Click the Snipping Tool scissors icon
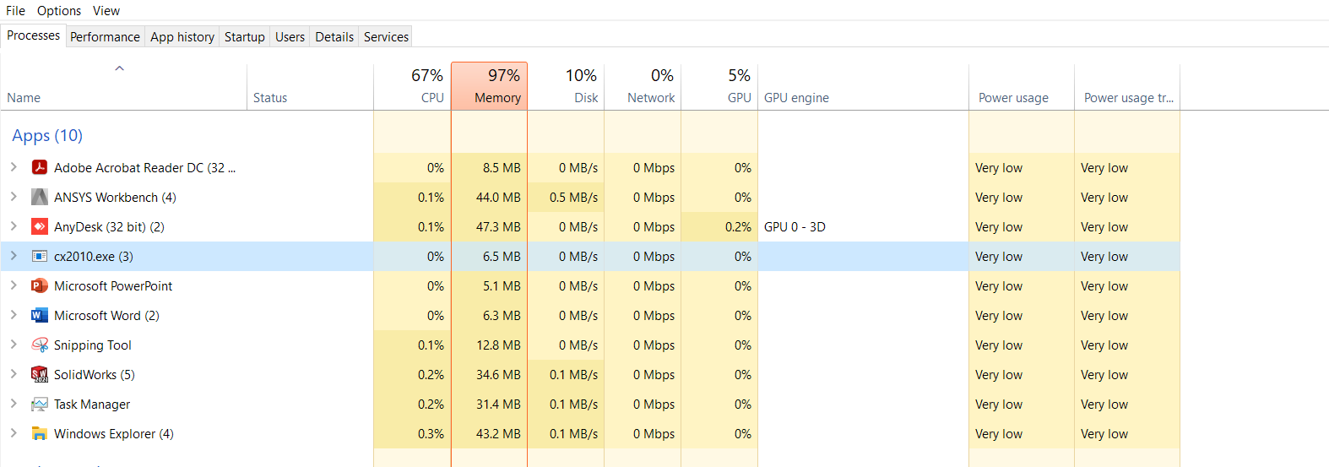The width and height of the screenshot is (1329, 467). coord(39,345)
